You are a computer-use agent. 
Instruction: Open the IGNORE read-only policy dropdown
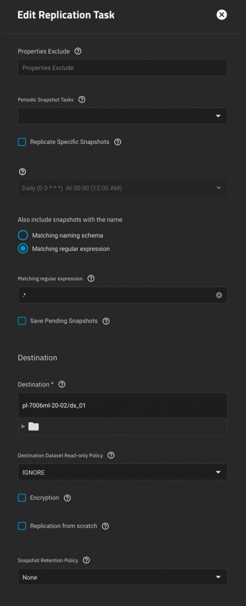(x=122, y=472)
